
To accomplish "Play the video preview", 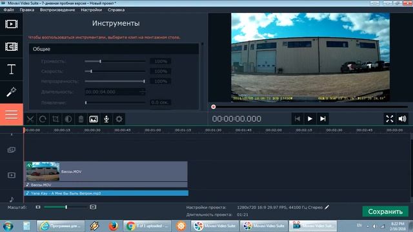I will click(x=310, y=119).
